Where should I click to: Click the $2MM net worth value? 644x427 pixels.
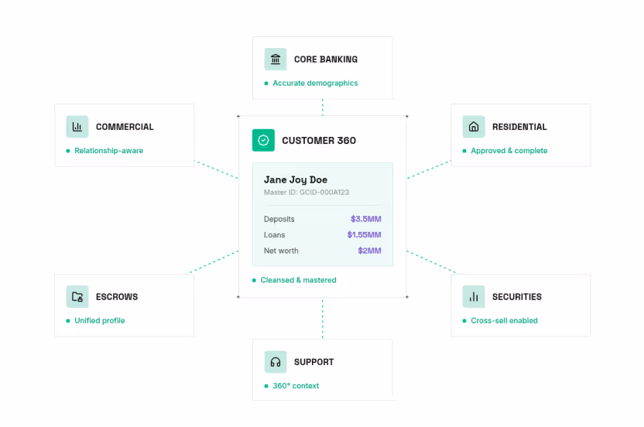pos(370,251)
